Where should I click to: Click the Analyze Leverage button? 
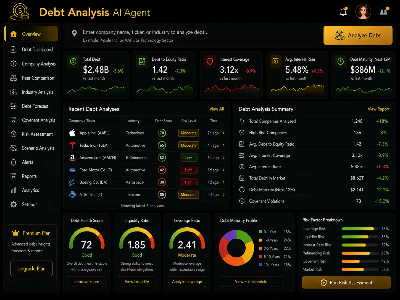[x=187, y=282]
